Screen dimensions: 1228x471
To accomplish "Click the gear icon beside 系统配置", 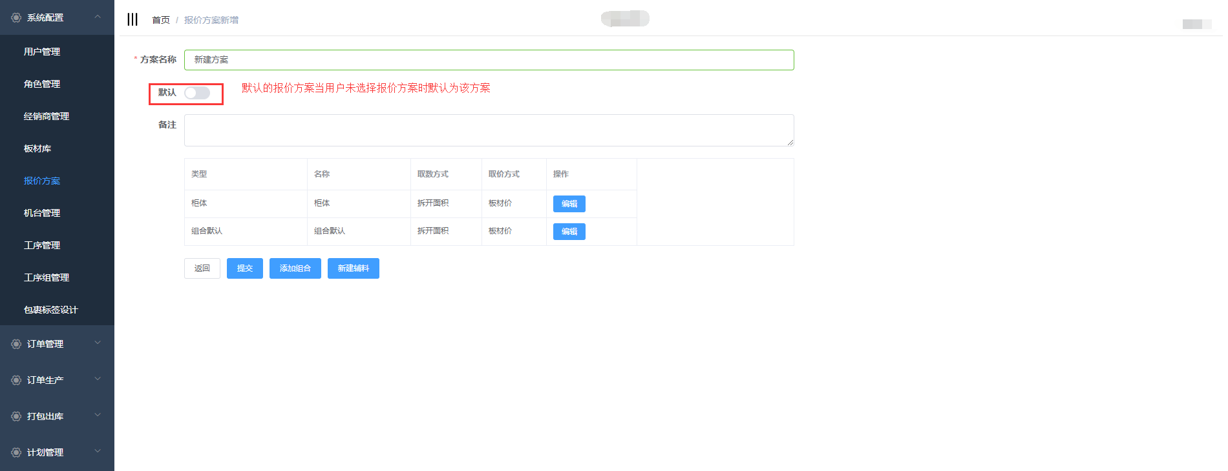I will (16, 17).
